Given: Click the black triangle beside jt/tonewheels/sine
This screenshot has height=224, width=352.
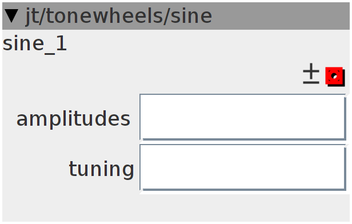Looking at the screenshot, I should (x=11, y=16).
